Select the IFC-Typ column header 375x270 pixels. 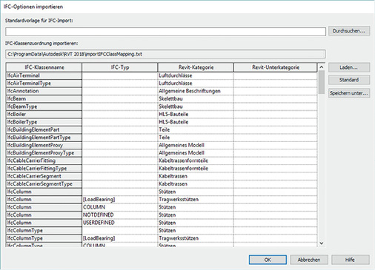pos(120,67)
